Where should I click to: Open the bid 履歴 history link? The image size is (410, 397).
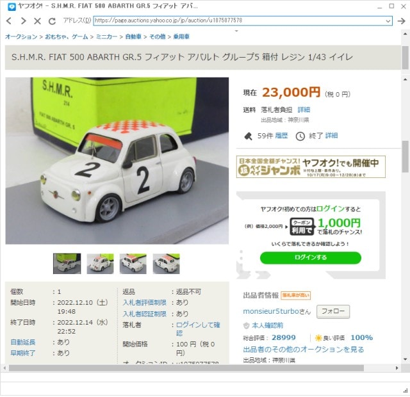(281, 136)
